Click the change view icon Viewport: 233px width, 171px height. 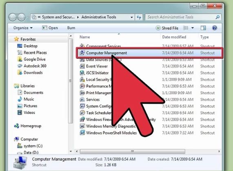pyautogui.click(x=186, y=28)
